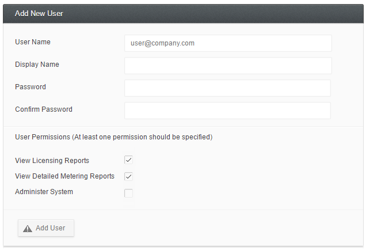The image size is (366, 250).
Task: Click the warning triangle icon on Add User
Action: pyautogui.click(x=28, y=229)
